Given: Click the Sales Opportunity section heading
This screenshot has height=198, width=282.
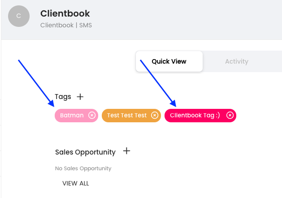Looking at the screenshot, I should click(85, 152).
